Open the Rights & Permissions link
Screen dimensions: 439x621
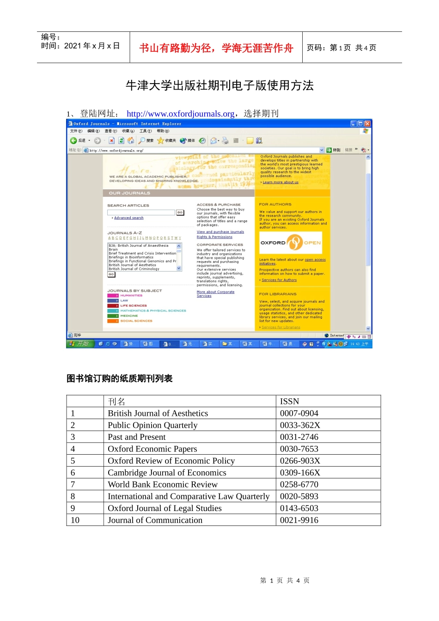coord(214,237)
